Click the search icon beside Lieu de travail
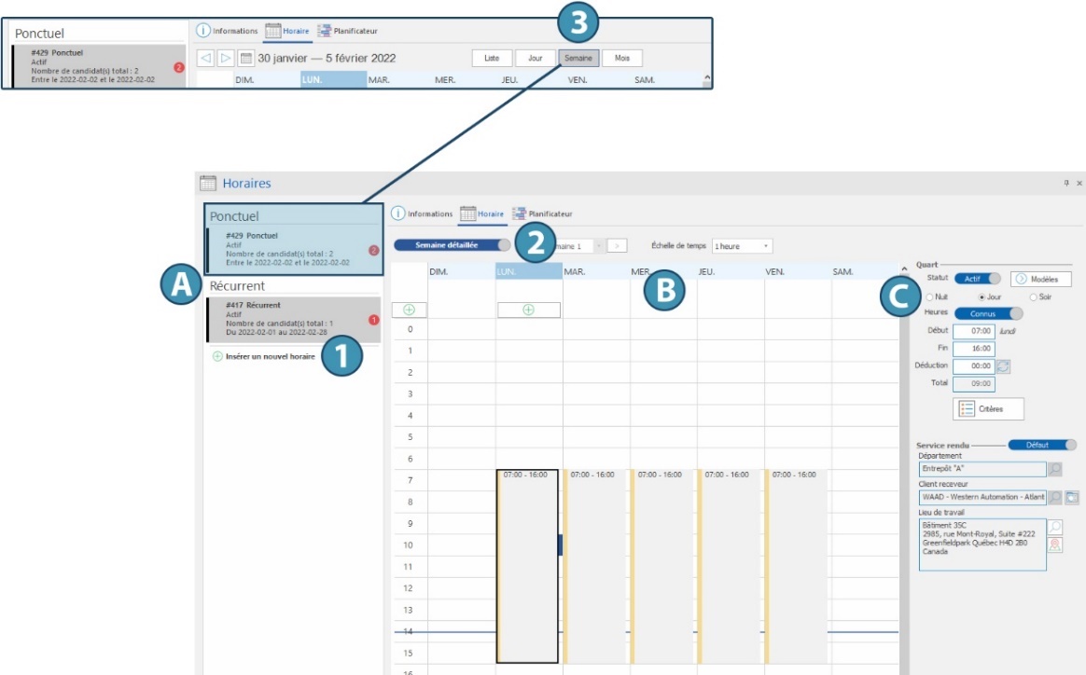The height and width of the screenshot is (675, 1086). click(x=1056, y=528)
